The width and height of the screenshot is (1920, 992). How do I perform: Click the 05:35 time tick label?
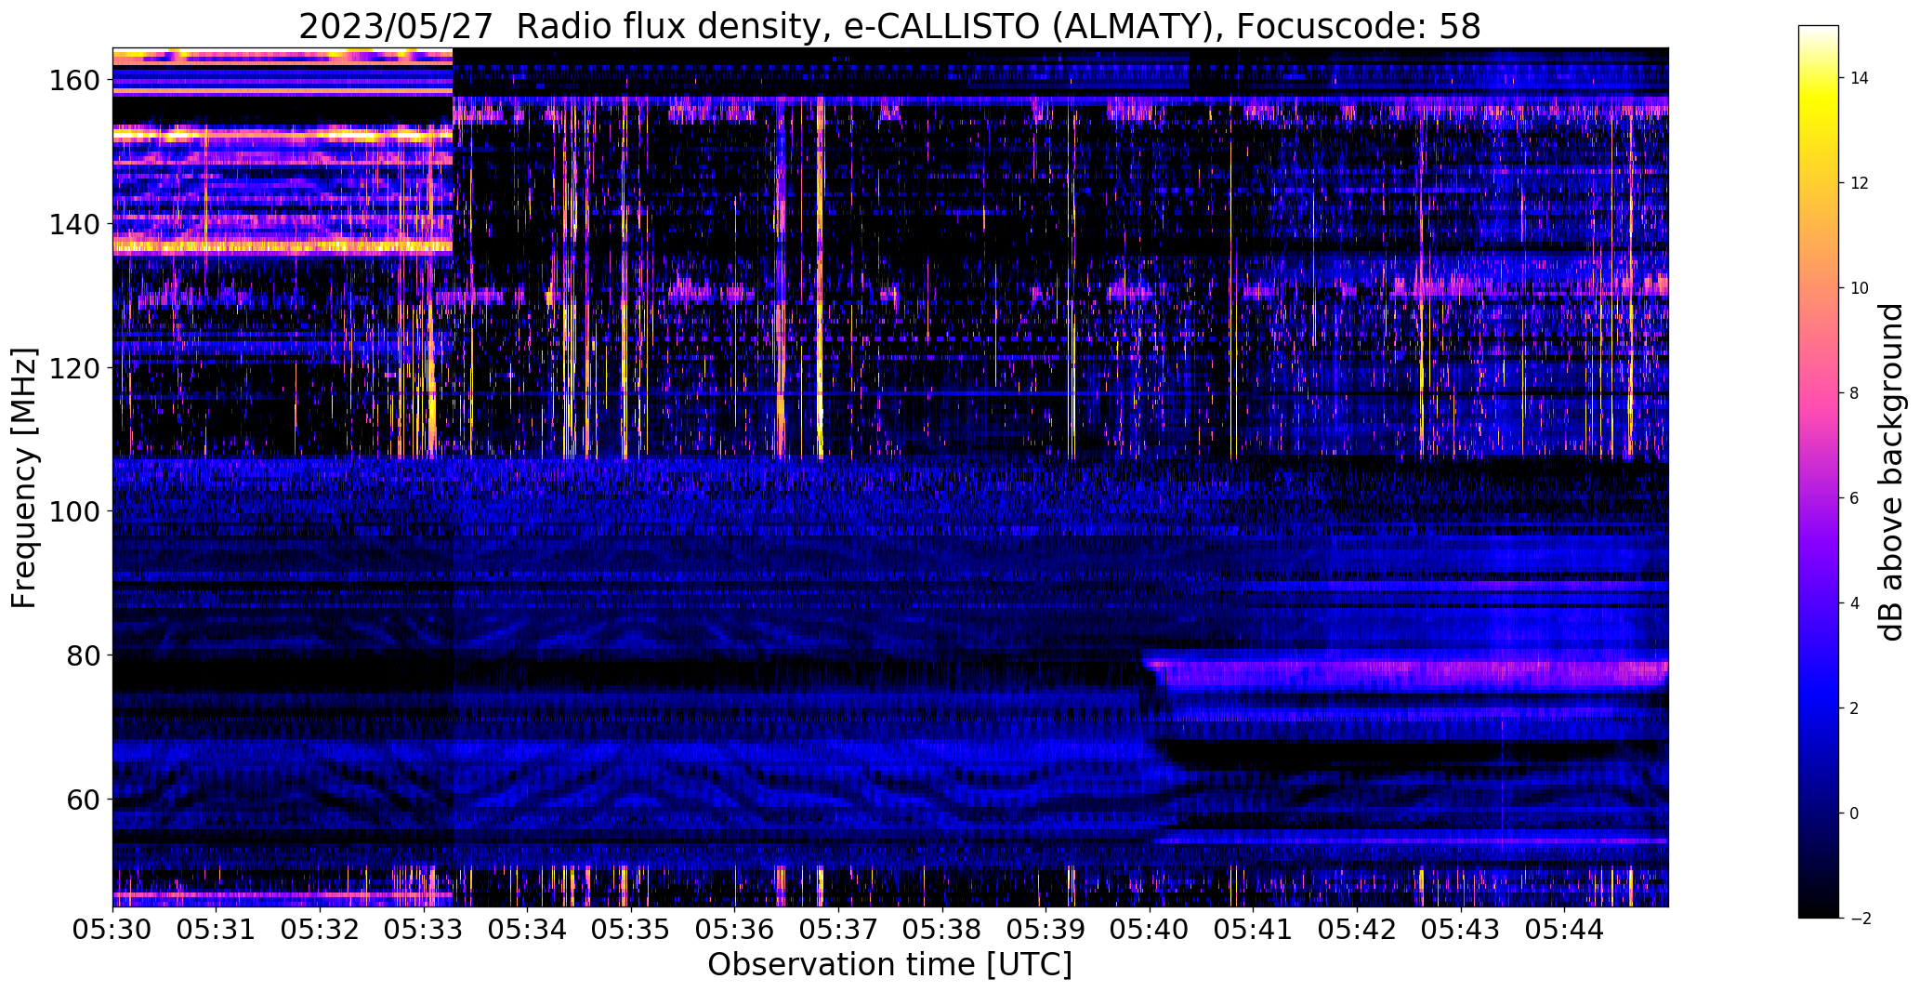coord(631,928)
